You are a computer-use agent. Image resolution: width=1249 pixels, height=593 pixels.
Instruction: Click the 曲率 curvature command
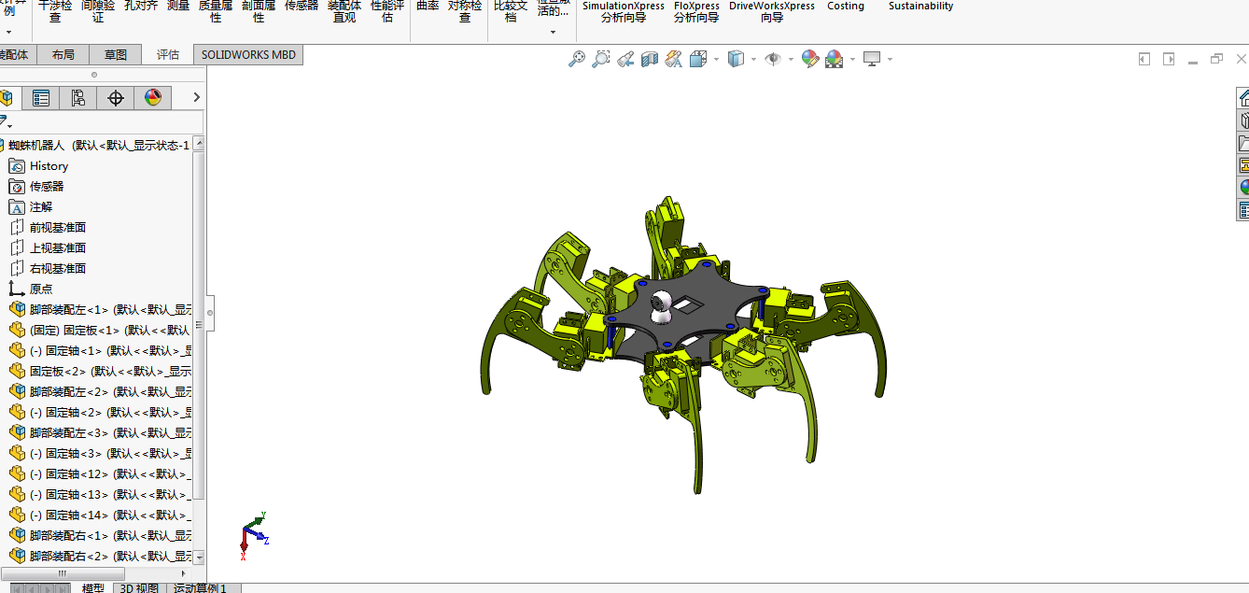click(x=428, y=6)
